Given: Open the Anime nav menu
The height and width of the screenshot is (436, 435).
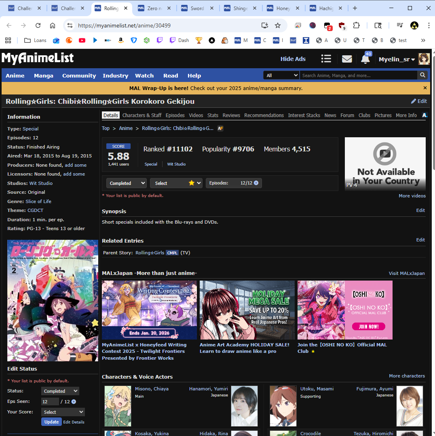Looking at the screenshot, I should (x=15, y=75).
